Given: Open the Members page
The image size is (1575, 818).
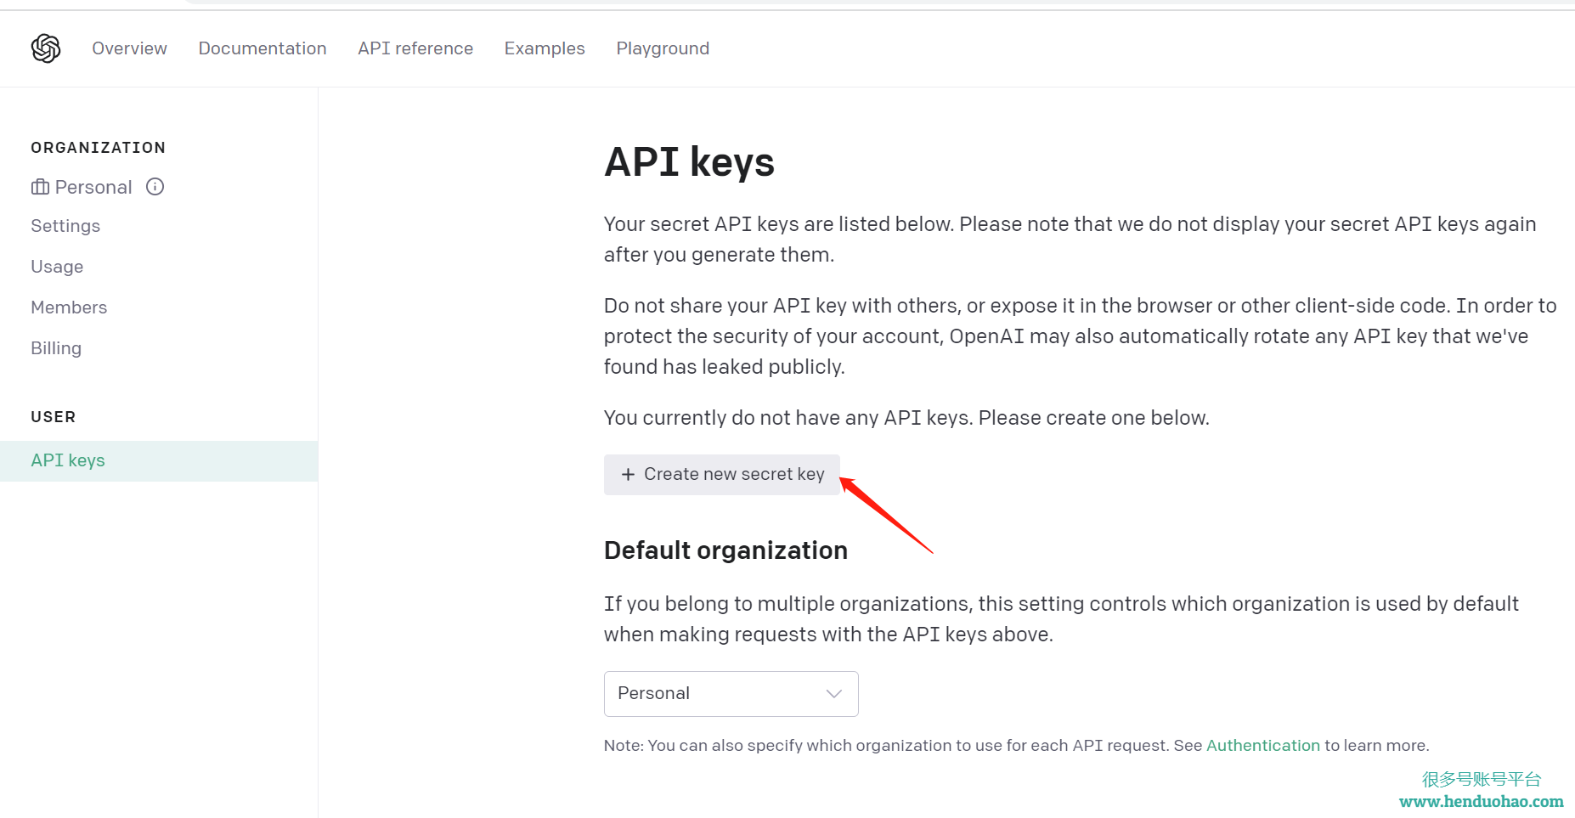Looking at the screenshot, I should (x=69, y=307).
